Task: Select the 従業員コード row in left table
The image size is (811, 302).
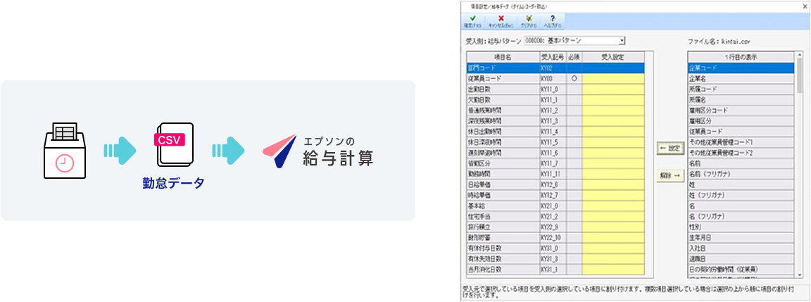Action: pos(501,79)
